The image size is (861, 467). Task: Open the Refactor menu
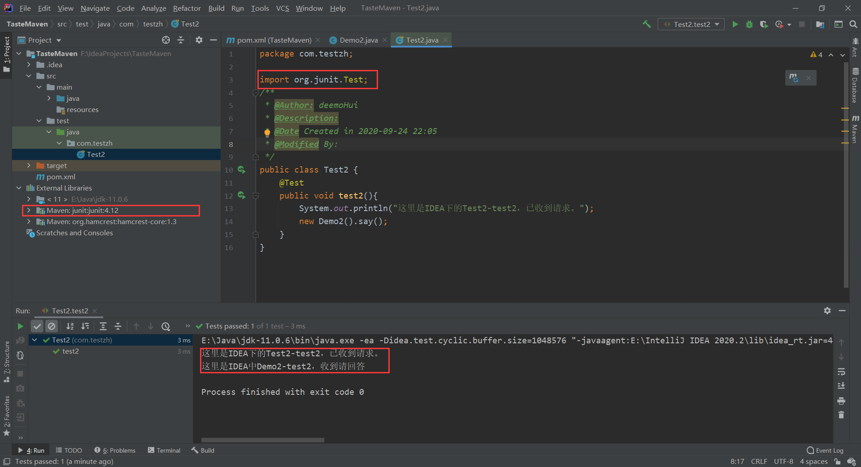click(187, 8)
